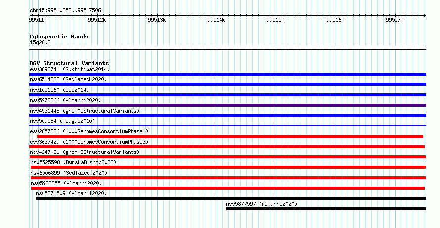Click the esv3892741 (Suktitipat2014) label

(70, 69)
